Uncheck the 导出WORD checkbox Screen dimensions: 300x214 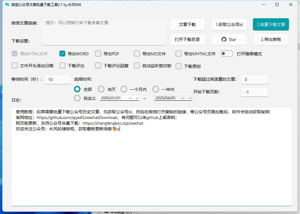(x=62, y=54)
